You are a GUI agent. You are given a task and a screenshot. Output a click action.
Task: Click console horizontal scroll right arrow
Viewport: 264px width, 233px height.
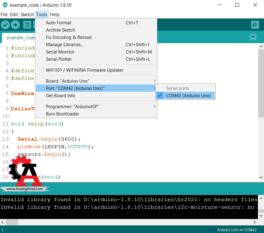[255, 222]
